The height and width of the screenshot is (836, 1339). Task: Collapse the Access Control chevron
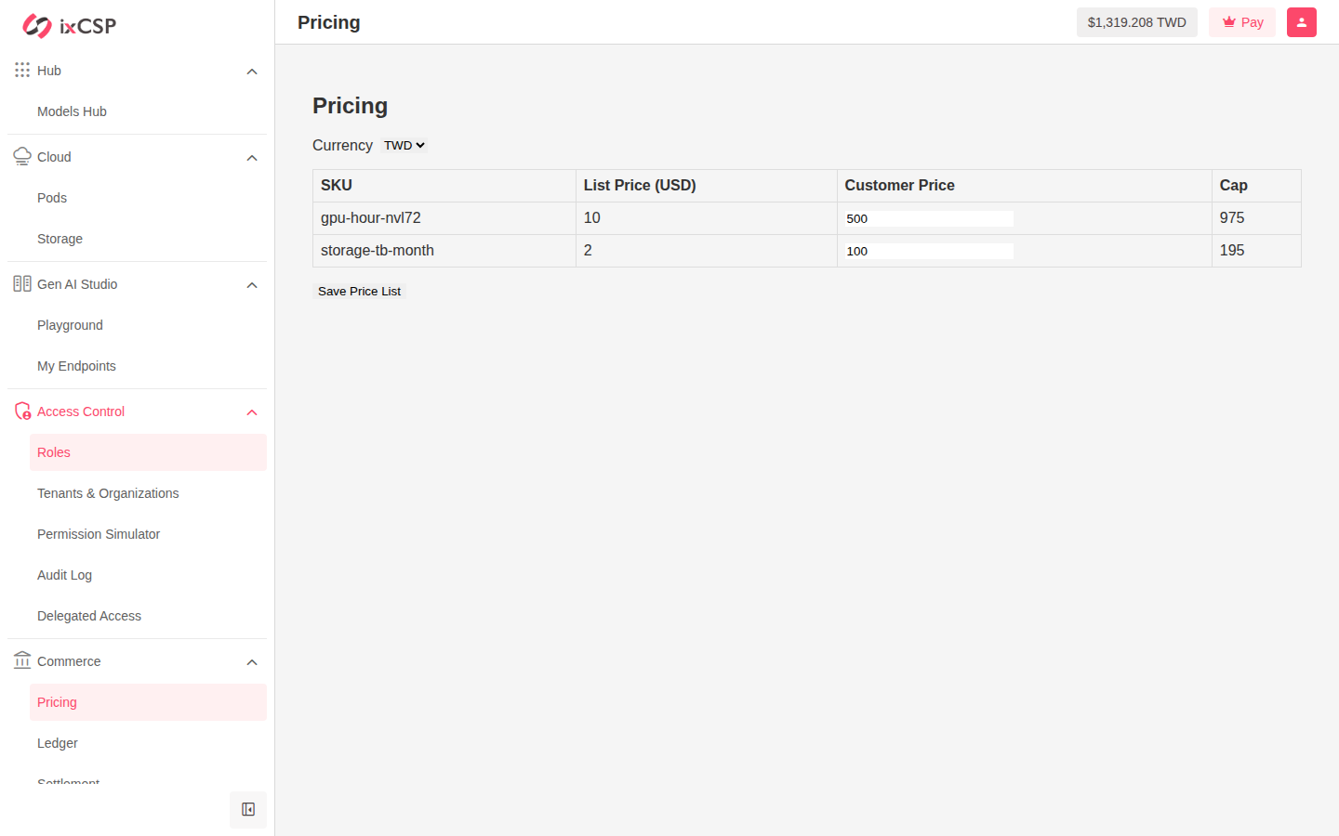click(x=252, y=412)
